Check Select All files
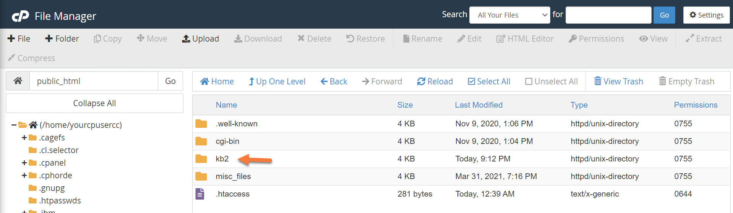The width and height of the screenshot is (733, 213). pos(489,81)
